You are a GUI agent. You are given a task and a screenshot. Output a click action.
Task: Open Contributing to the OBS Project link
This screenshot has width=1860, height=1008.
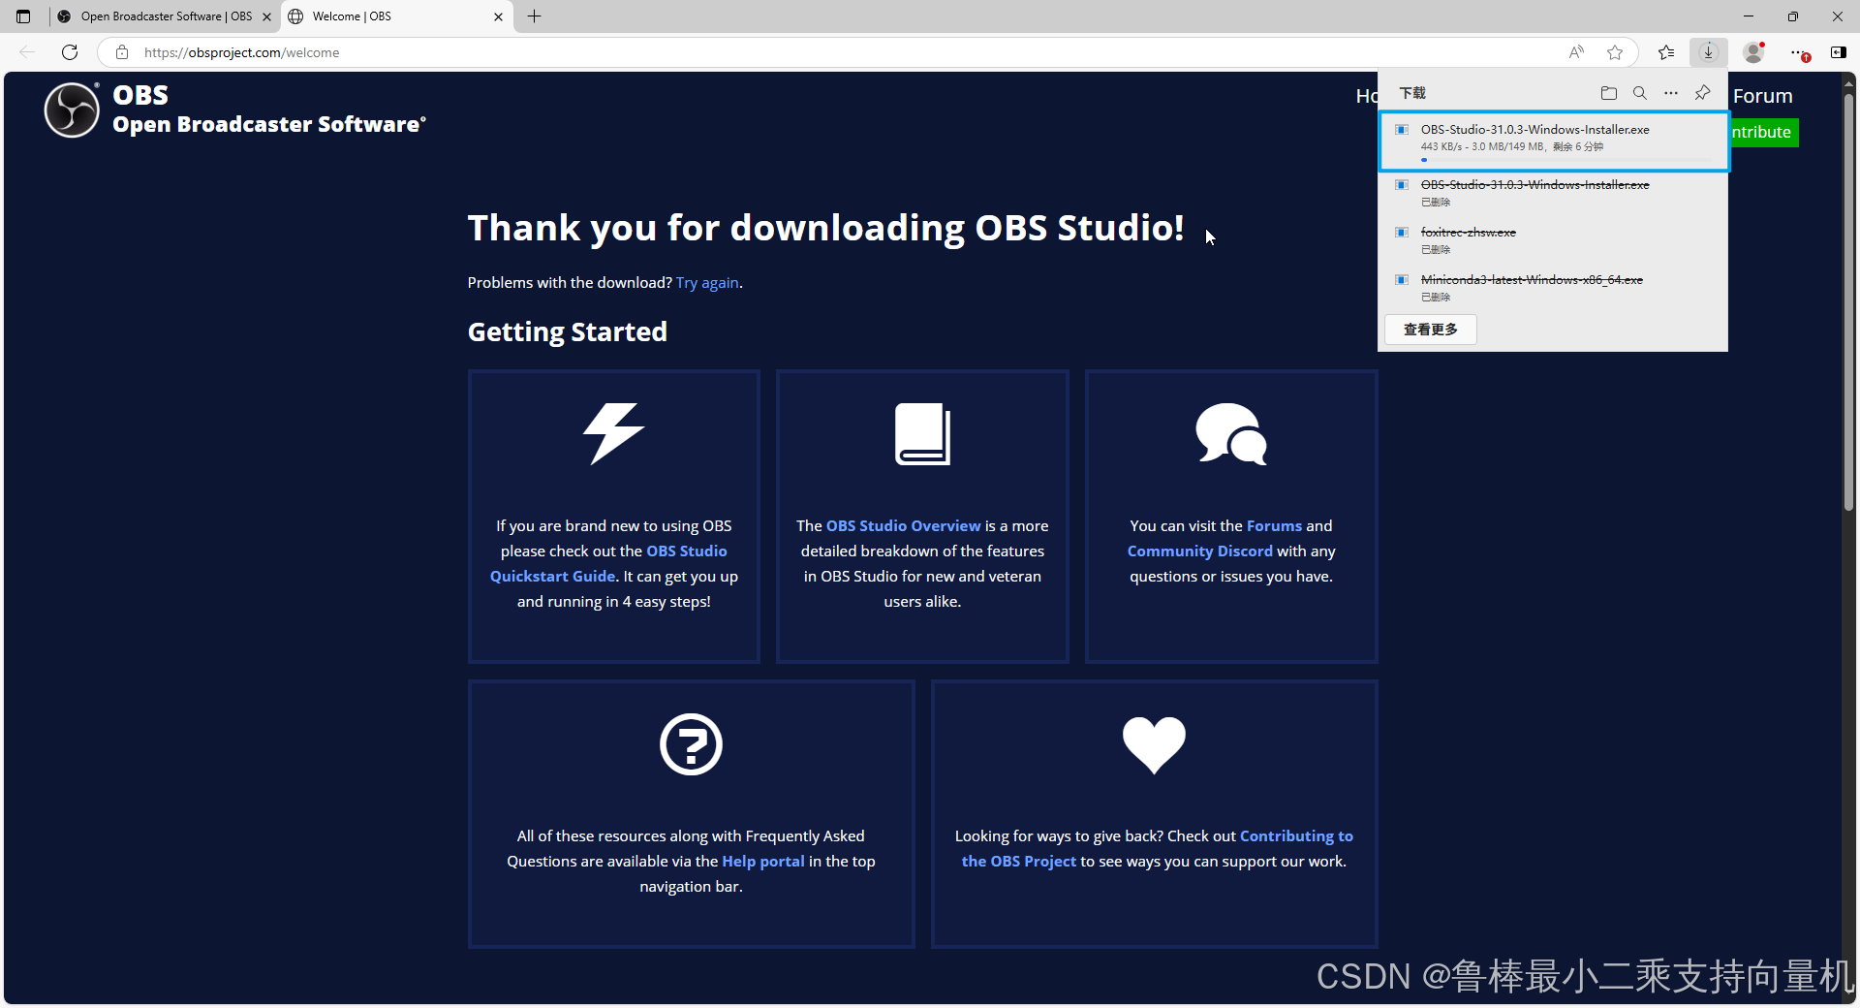click(x=1158, y=849)
